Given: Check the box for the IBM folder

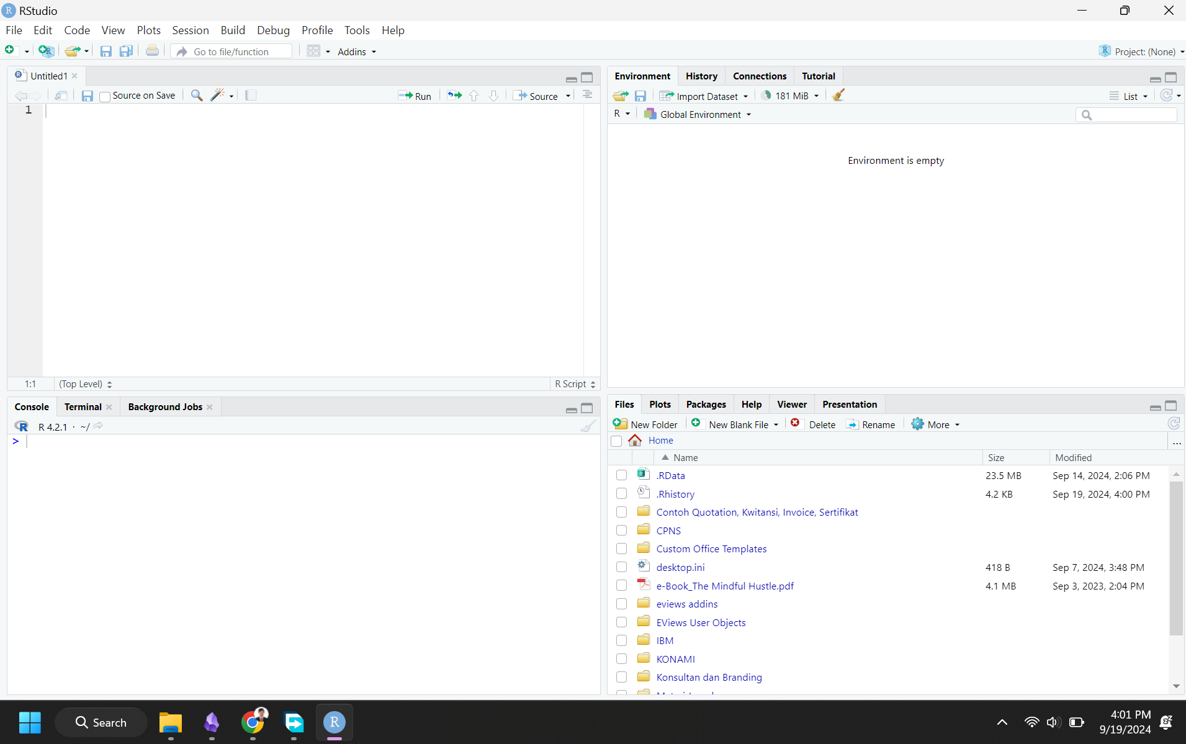Looking at the screenshot, I should pos(621,640).
